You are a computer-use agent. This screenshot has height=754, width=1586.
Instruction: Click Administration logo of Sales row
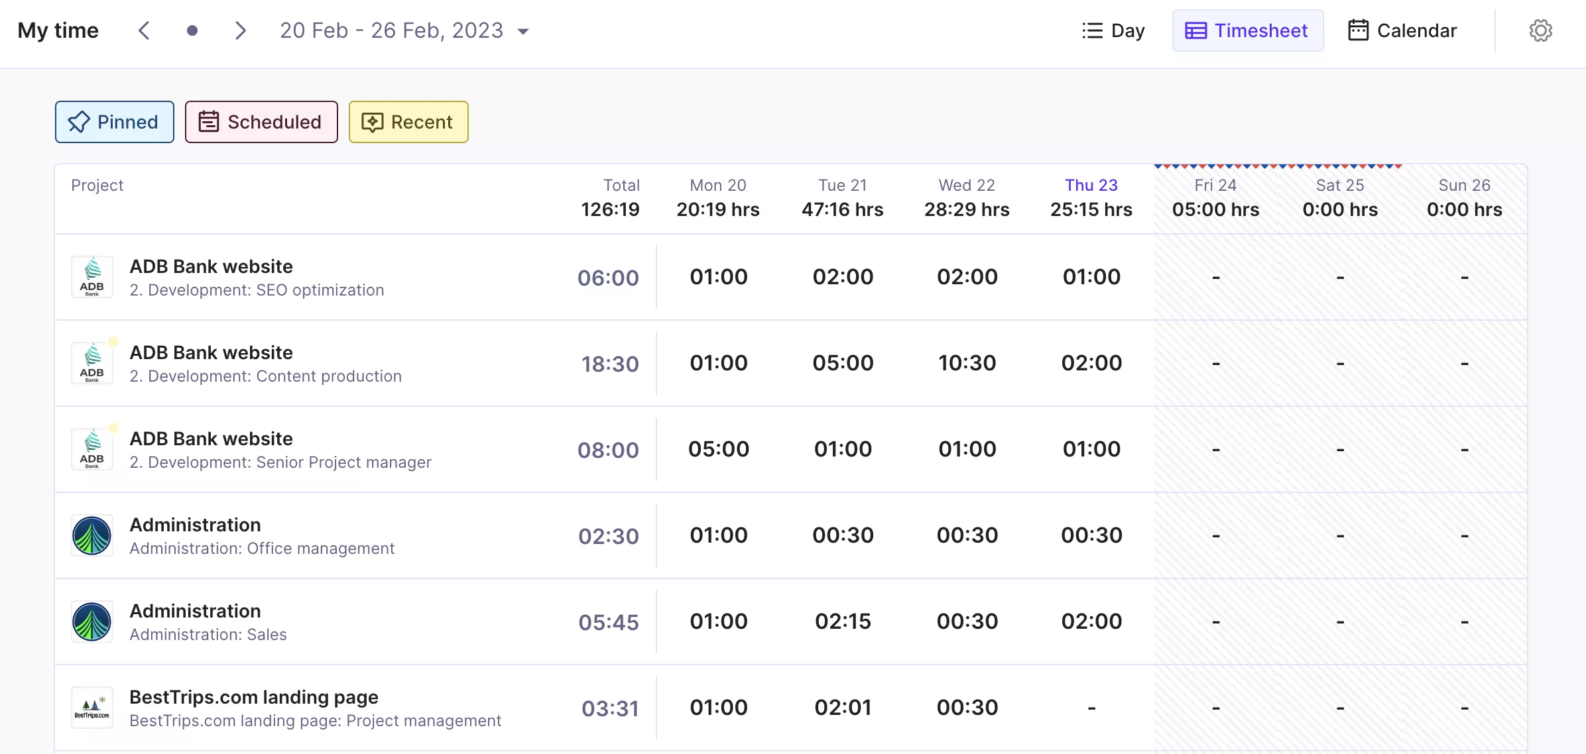(x=92, y=621)
